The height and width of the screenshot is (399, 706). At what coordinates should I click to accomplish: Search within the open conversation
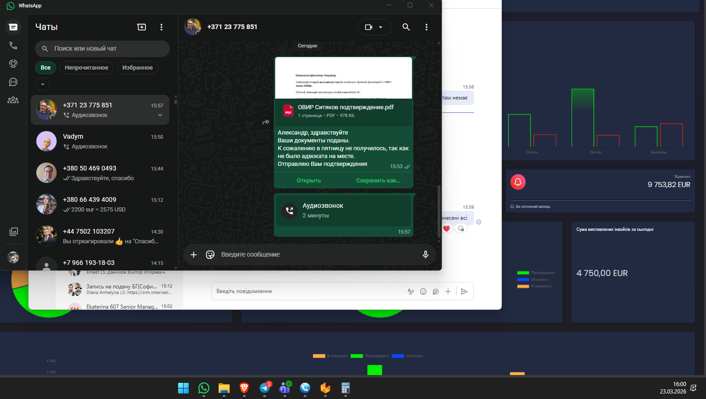click(x=406, y=27)
